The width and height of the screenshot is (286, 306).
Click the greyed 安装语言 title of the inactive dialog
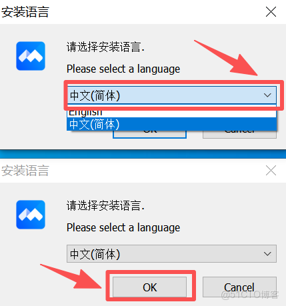[x=25, y=171]
